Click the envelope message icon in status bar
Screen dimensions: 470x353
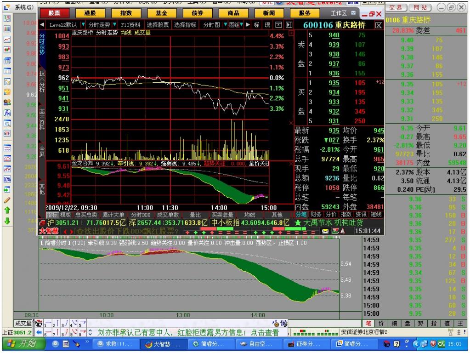point(325,231)
